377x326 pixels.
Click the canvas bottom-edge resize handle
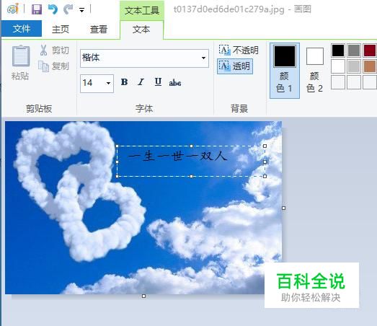pyautogui.click(x=143, y=296)
